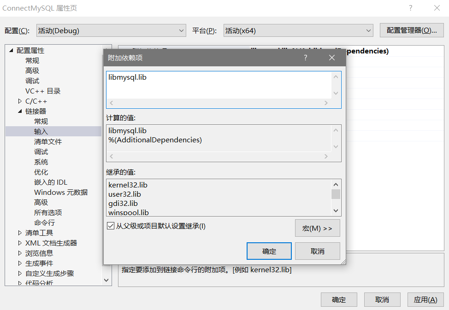
Task: Click %(AdditionalDependencies) in computed values
Action: click(x=155, y=140)
